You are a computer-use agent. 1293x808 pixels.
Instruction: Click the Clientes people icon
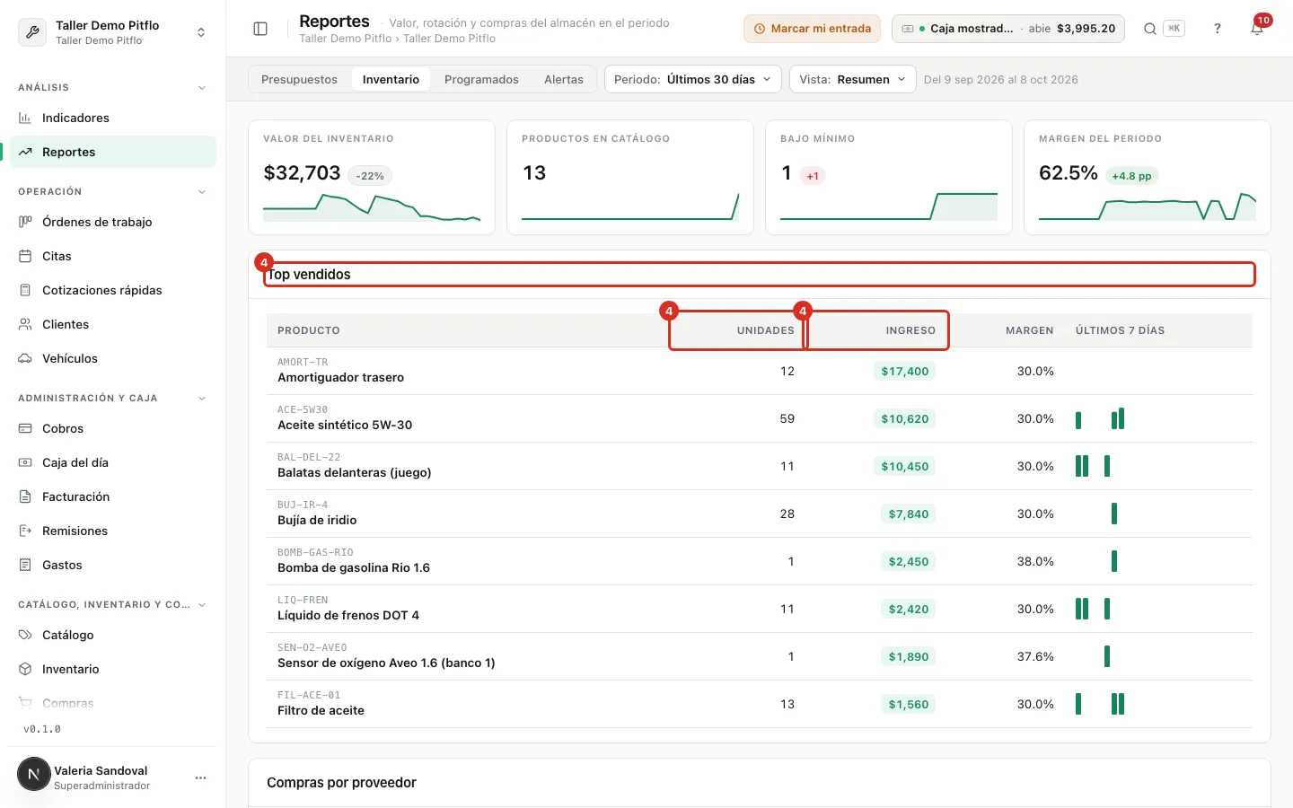(x=25, y=324)
